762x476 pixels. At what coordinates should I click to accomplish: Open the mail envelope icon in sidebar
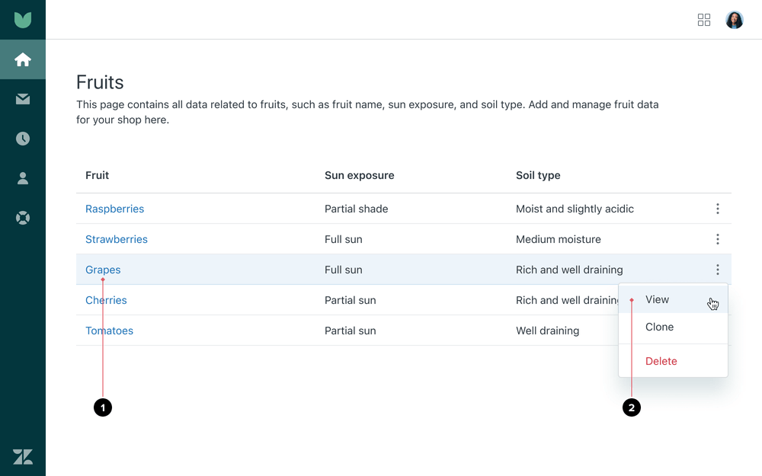coord(23,99)
